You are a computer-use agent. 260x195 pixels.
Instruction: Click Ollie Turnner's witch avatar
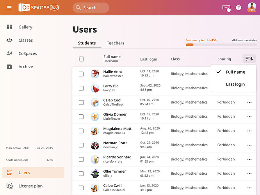point(95,174)
